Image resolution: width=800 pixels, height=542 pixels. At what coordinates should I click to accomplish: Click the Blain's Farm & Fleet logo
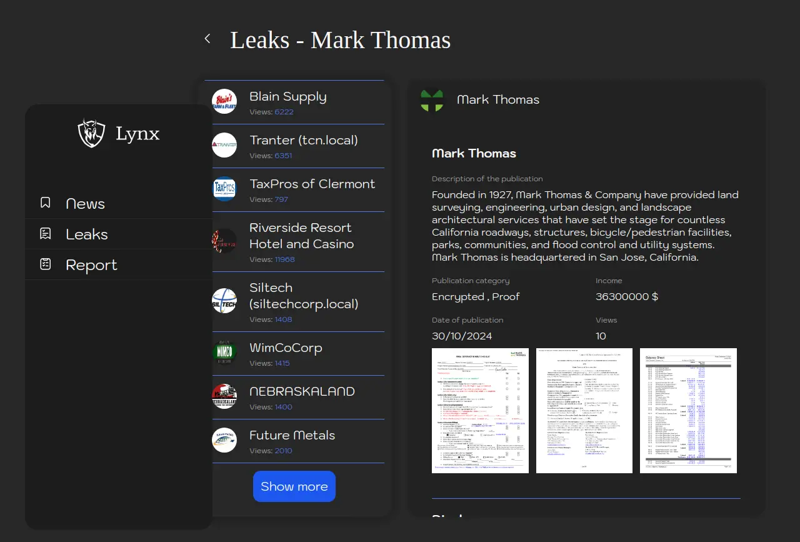click(x=224, y=102)
